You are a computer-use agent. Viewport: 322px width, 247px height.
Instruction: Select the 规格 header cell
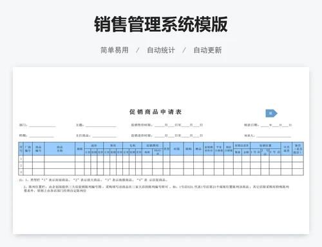(x=80, y=149)
